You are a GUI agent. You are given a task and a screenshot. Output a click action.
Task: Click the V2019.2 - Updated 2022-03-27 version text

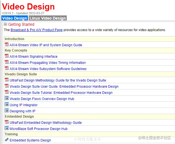tap(23, 13)
